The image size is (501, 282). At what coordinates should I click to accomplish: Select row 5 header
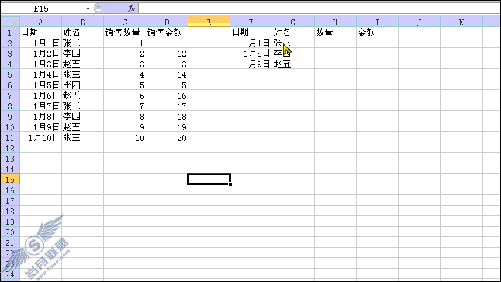click(x=10, y=74)
